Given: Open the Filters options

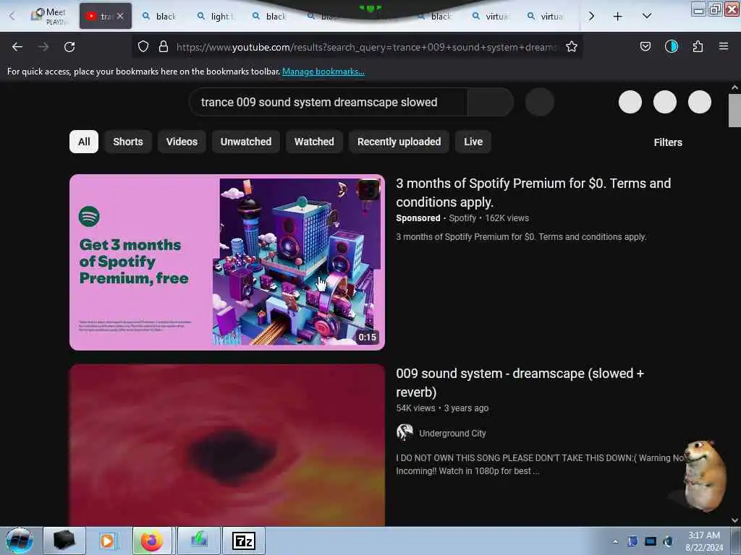Looking at the screenshot, I should (x=668, y=142).
